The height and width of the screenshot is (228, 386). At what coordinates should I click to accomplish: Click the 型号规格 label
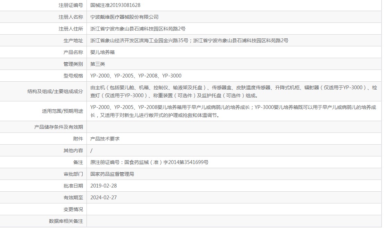click(73, 76)
